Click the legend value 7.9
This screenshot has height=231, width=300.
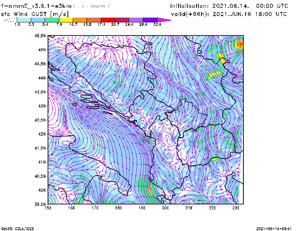click(x=59, y=24)
